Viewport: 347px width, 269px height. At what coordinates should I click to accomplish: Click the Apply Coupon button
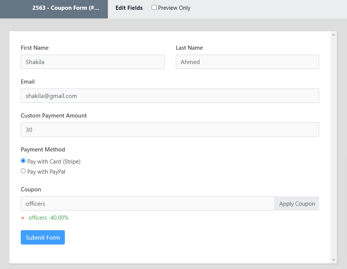point(297,203)
